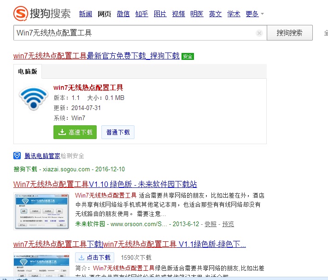Clear the search box with X icon
Viewport: 328px width, 280px height.
[x=259, y=33]
